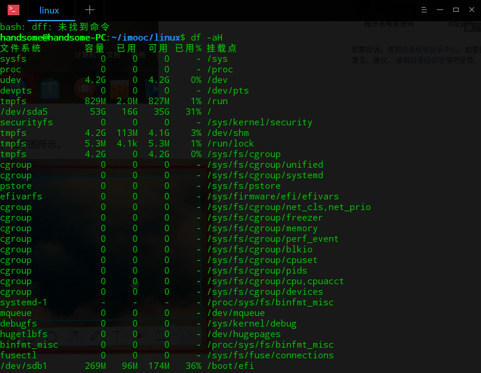Click mount point /sys/fs/cgroup/net_cls,net_prio

coord(289,207)
